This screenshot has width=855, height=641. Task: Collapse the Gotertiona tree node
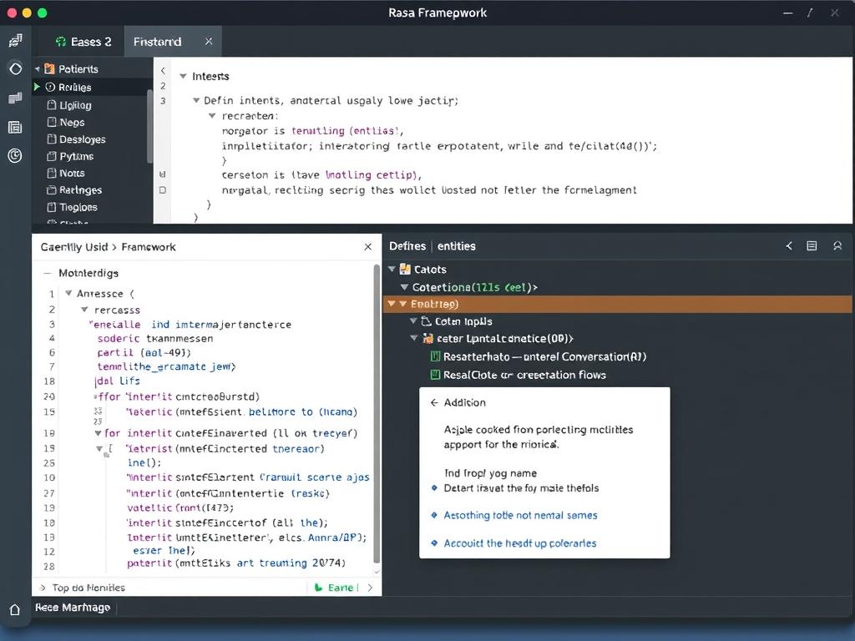click(x=405, y=287)
